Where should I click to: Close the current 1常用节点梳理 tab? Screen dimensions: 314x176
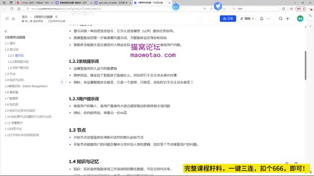[x=169, y=3]
